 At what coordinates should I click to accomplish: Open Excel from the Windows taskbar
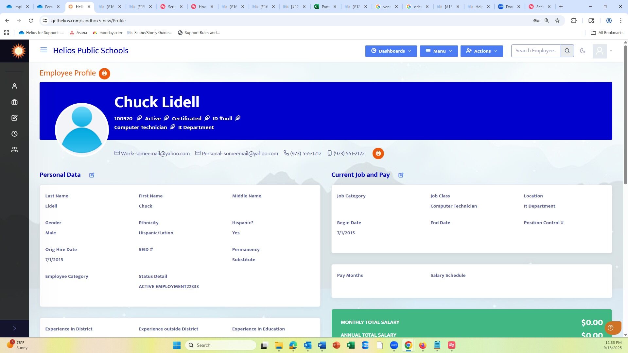[x=351, y=345]
